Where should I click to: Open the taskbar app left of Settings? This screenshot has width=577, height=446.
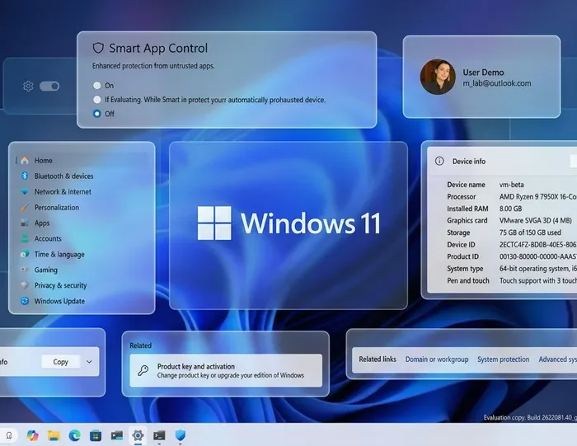117,436
